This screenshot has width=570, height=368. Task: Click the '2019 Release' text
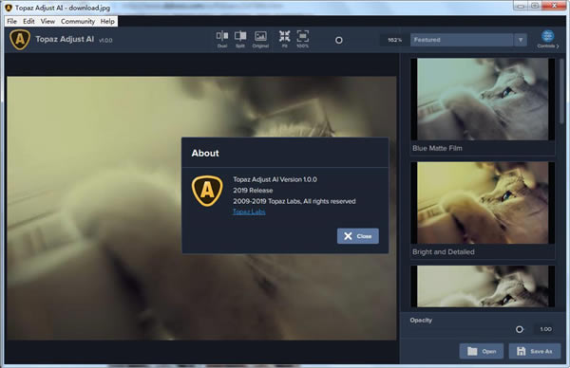pos(253,191)
